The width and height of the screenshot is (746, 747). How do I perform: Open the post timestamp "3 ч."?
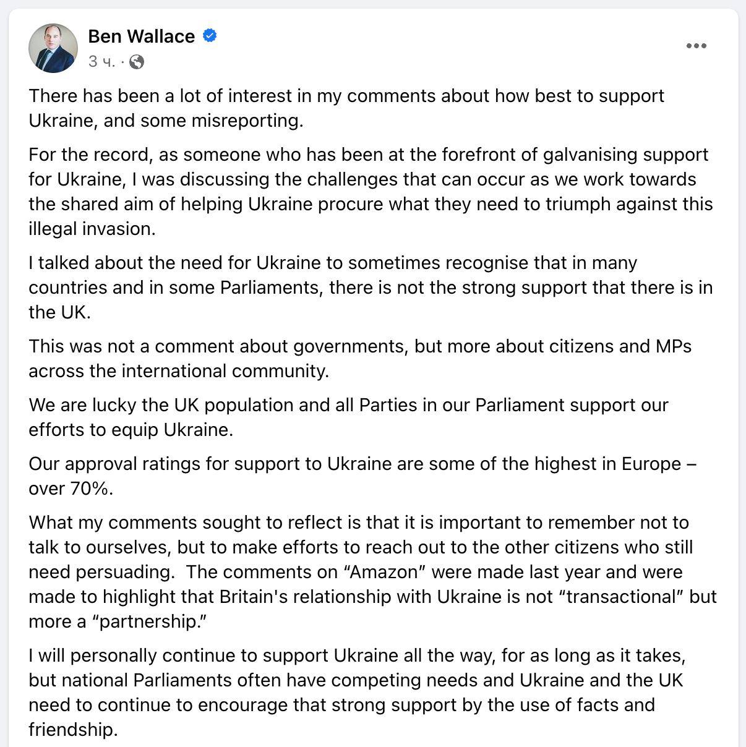pyautogui.click(x=101, y=61)
